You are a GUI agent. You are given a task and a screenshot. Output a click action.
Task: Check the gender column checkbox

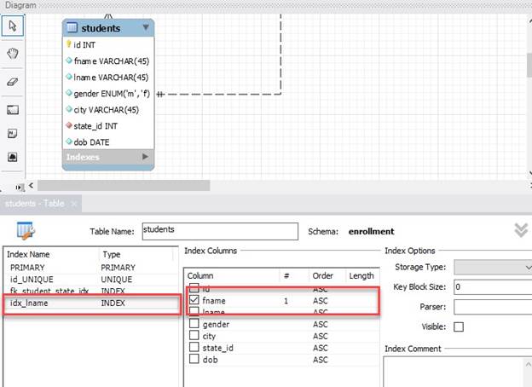click(x=194, y=324)
